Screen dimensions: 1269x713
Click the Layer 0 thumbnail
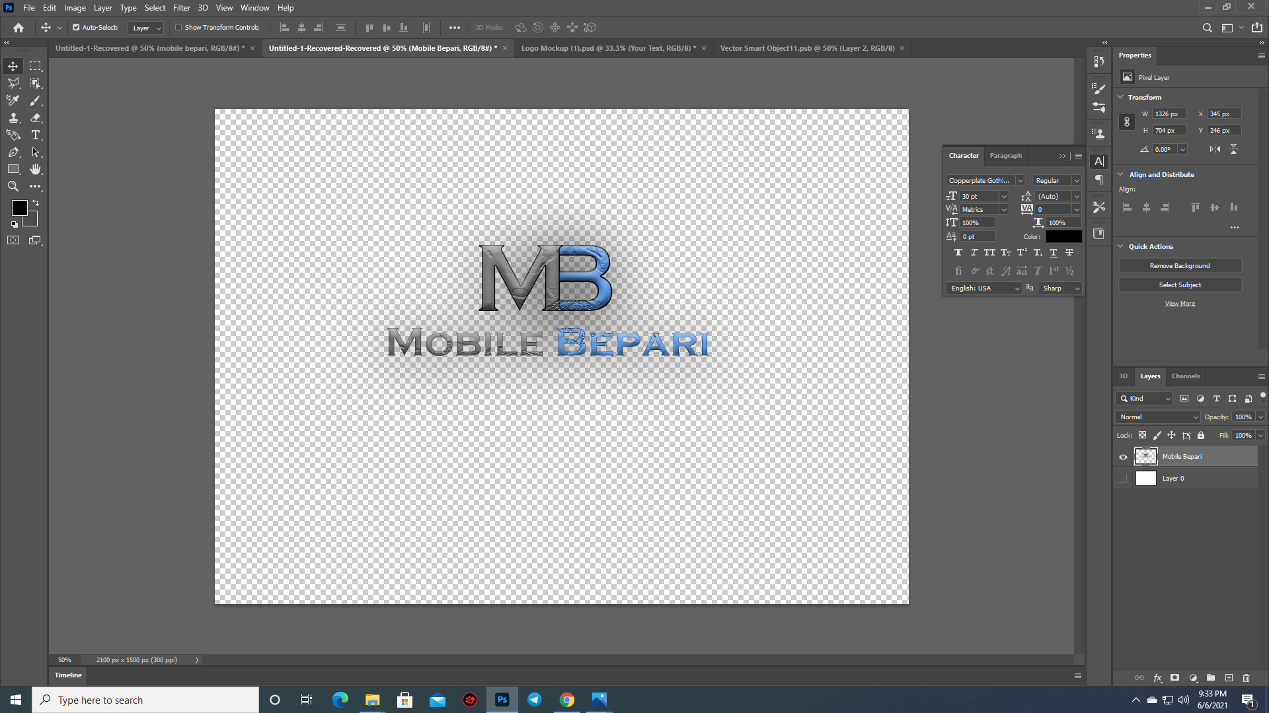(x=1146, y=478)
